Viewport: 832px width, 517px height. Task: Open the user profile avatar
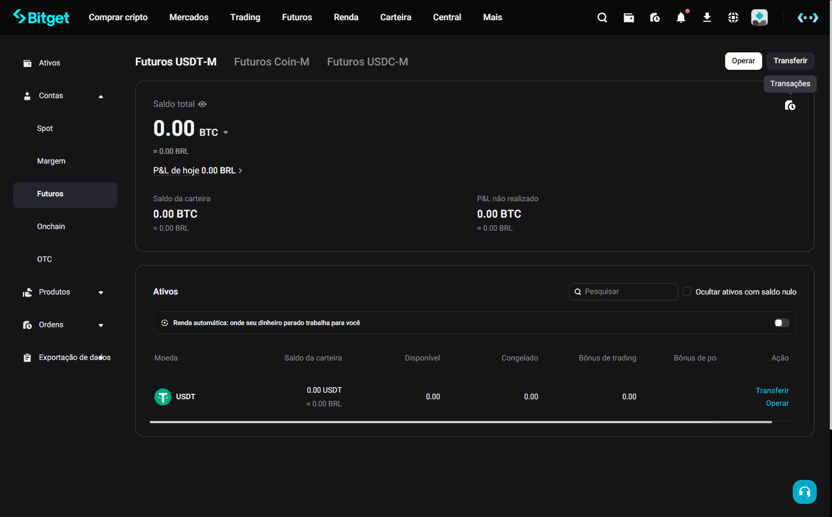(x=759, y=17)
